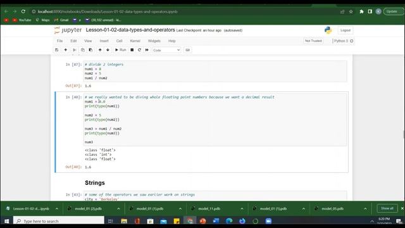Click the notebook title Lesson-01-02-data-types-and-operators
Viewport: 405px width, 228px height.
point(130,30)
